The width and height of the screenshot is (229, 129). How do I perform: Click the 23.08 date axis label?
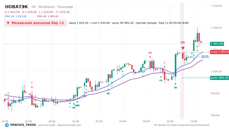click(x=5, y=121)
